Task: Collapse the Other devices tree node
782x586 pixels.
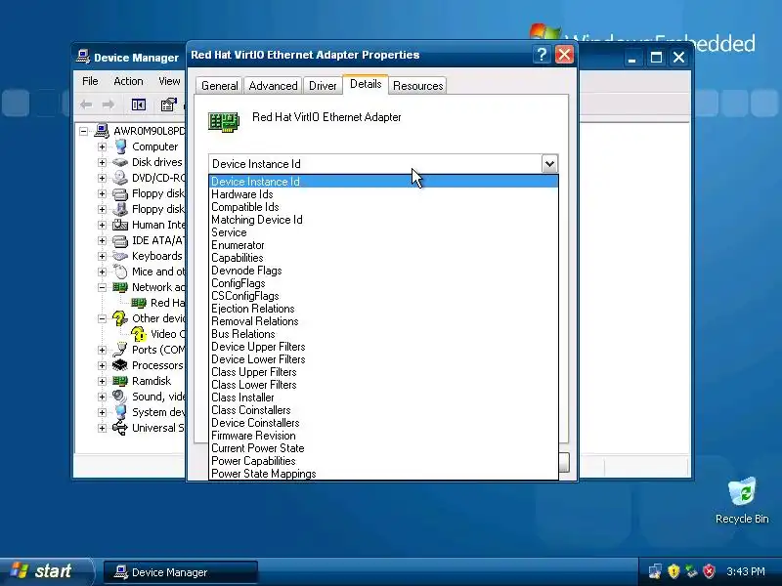Action: click(x=102, y=318)
